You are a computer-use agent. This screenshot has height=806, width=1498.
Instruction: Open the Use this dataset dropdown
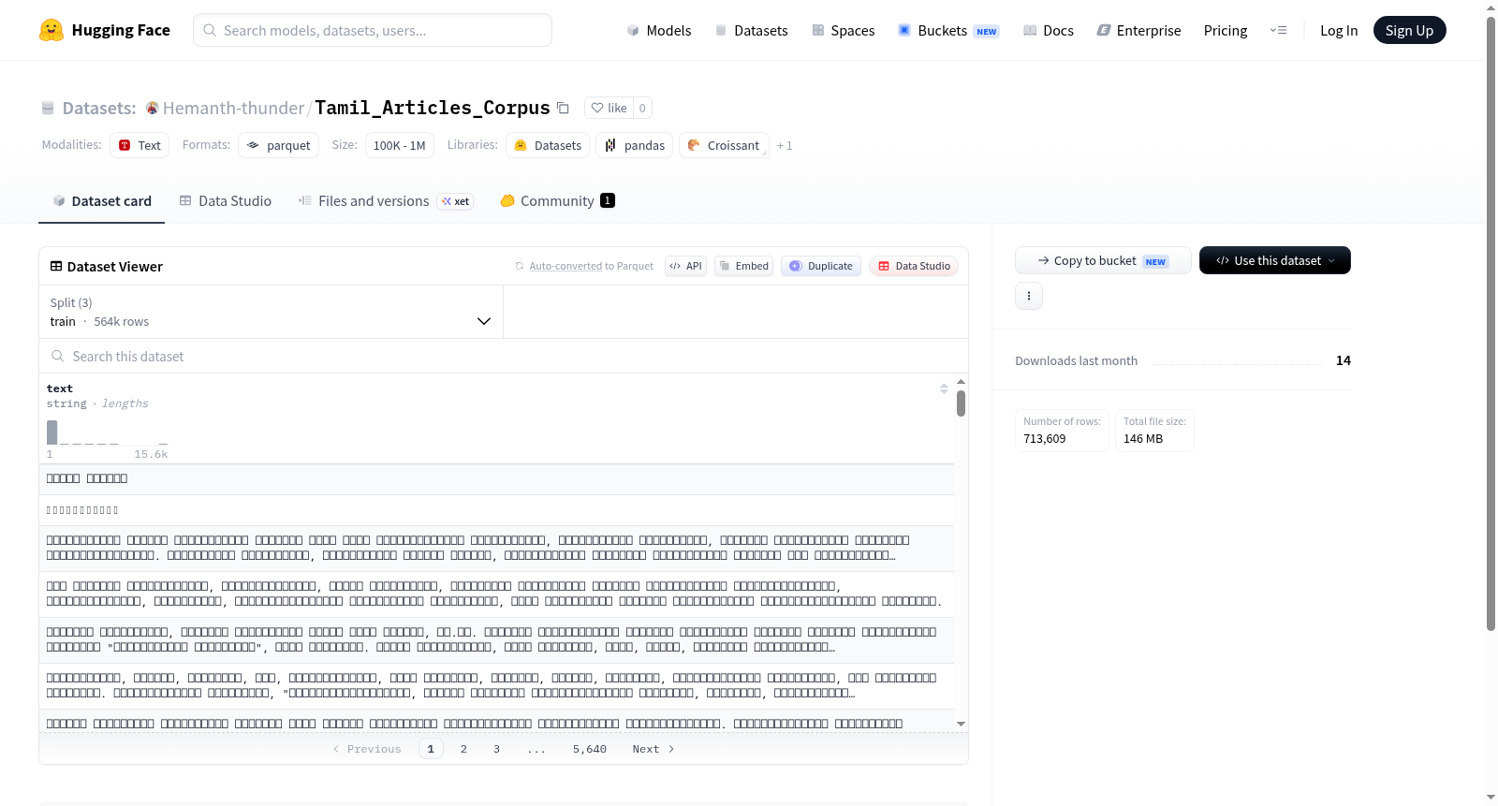[x=1275, y=260]
